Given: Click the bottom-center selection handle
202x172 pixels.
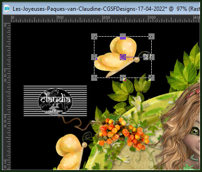Looking at the screenshot, I should pos(123,78).
